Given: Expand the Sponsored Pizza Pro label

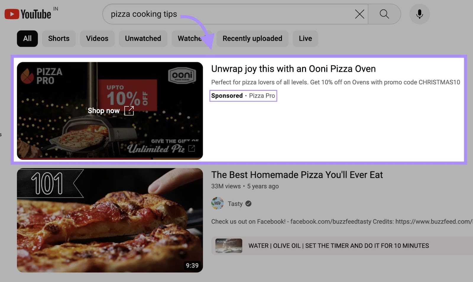Looking at the screenshot, I should coord(243,95).
